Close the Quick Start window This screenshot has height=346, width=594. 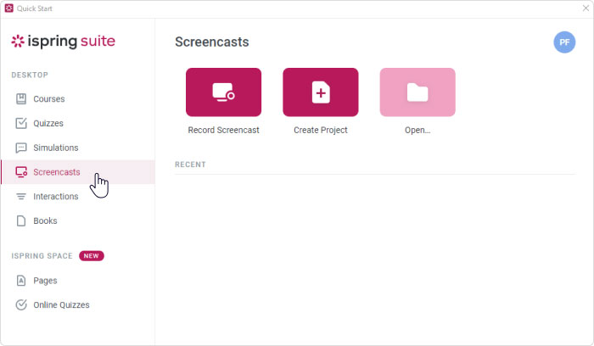(585, 8)
